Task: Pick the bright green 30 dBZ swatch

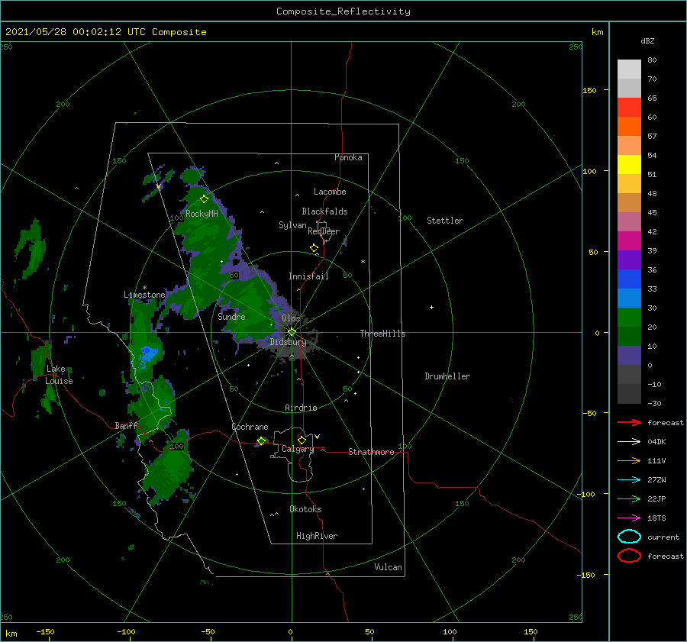Action: (x=629, y=317)
